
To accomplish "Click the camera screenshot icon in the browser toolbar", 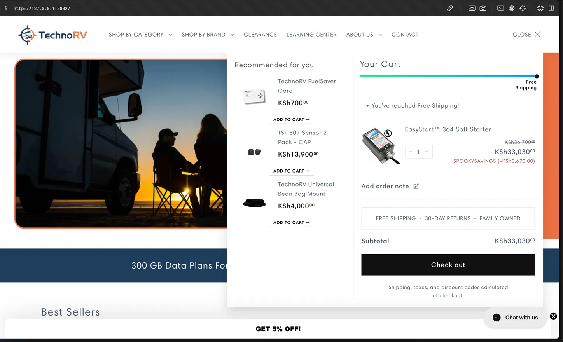I will [x=483, y=8].
